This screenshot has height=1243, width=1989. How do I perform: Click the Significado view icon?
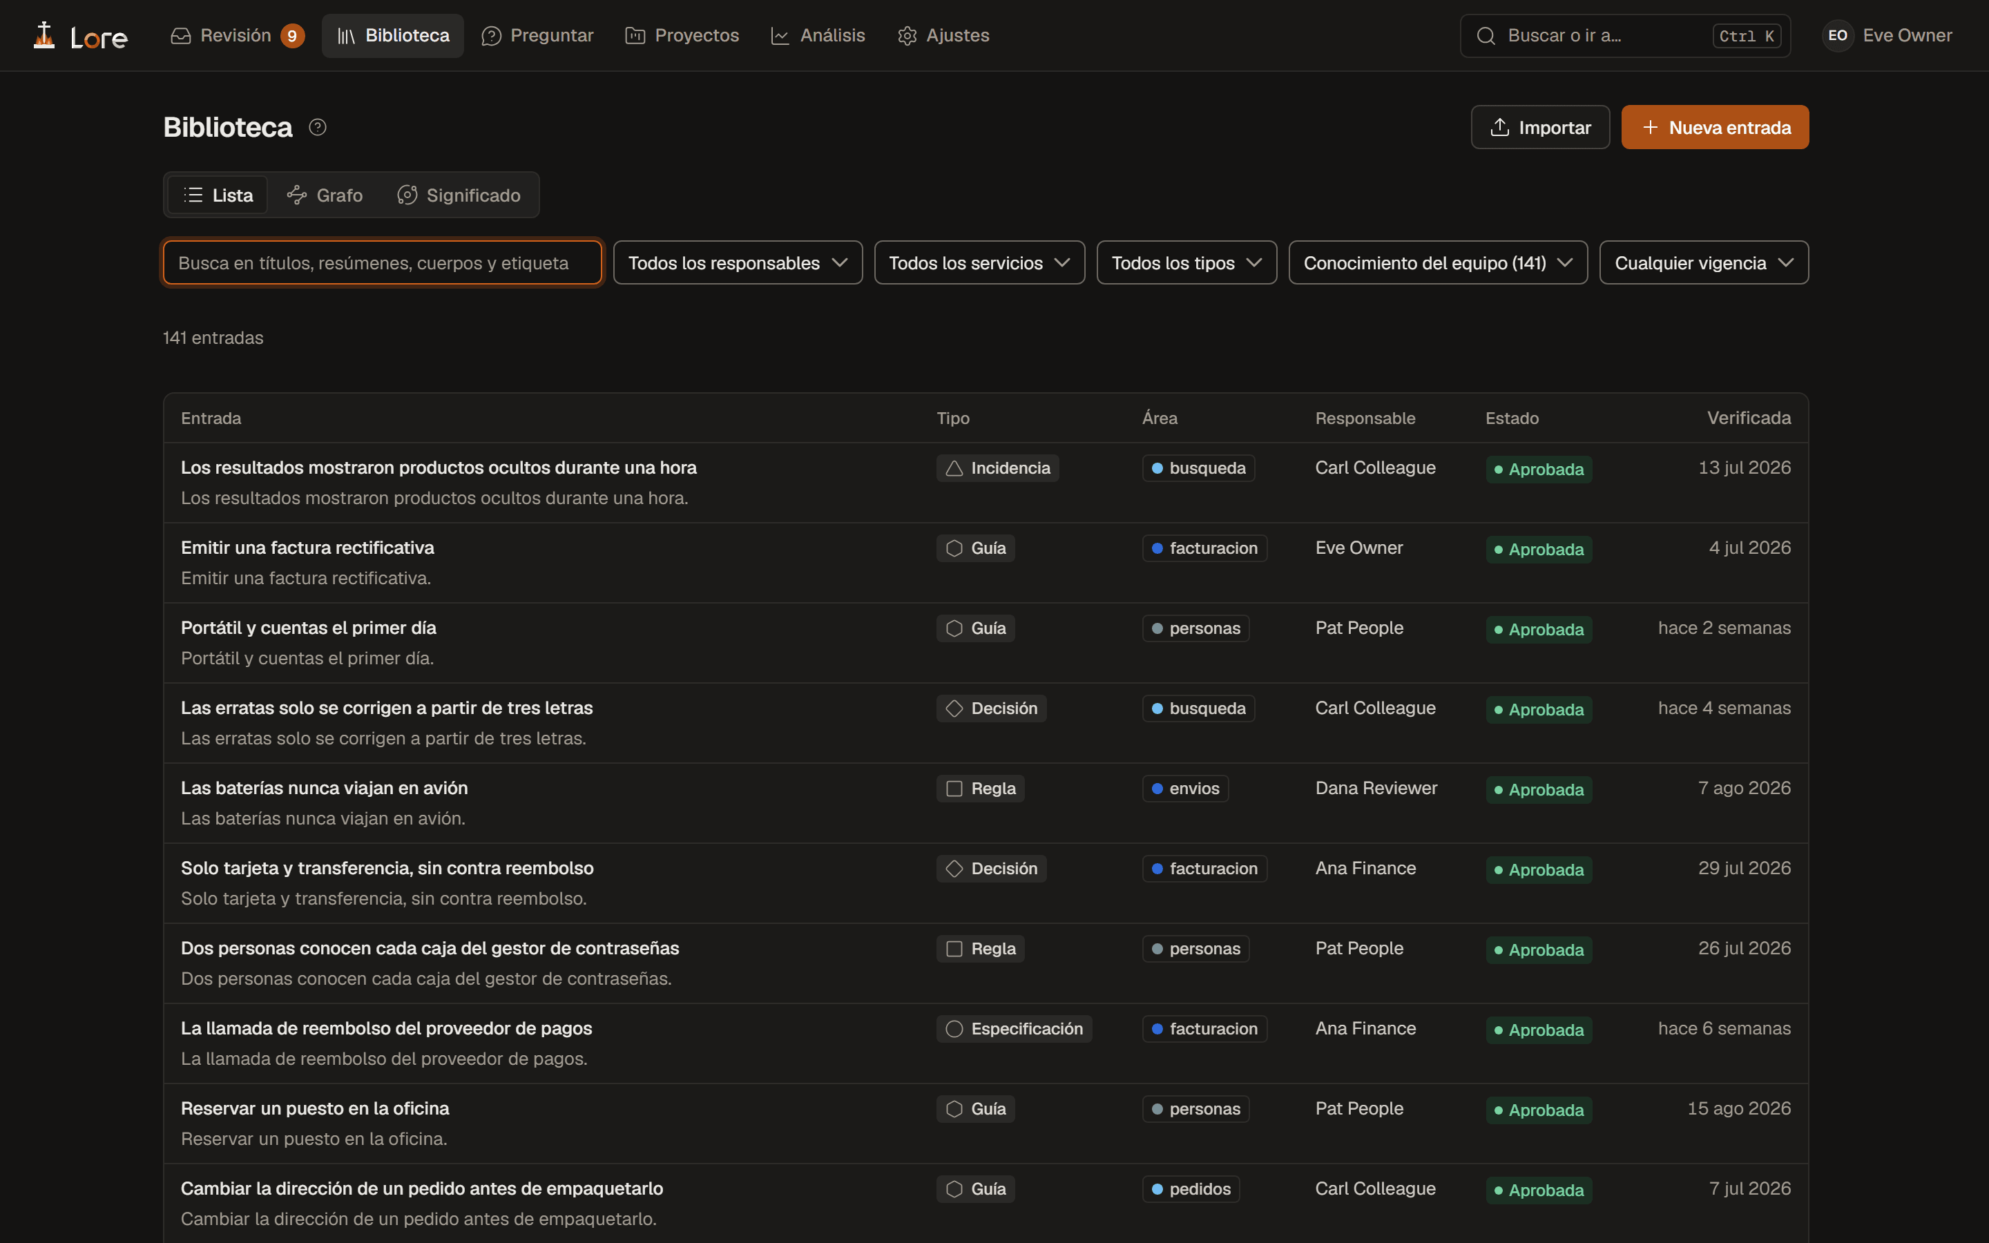point(407,195)
